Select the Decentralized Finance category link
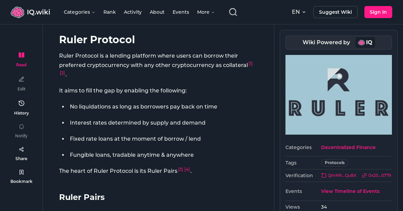Viewport: 403px width, 211px height. [x=348, y=147]
